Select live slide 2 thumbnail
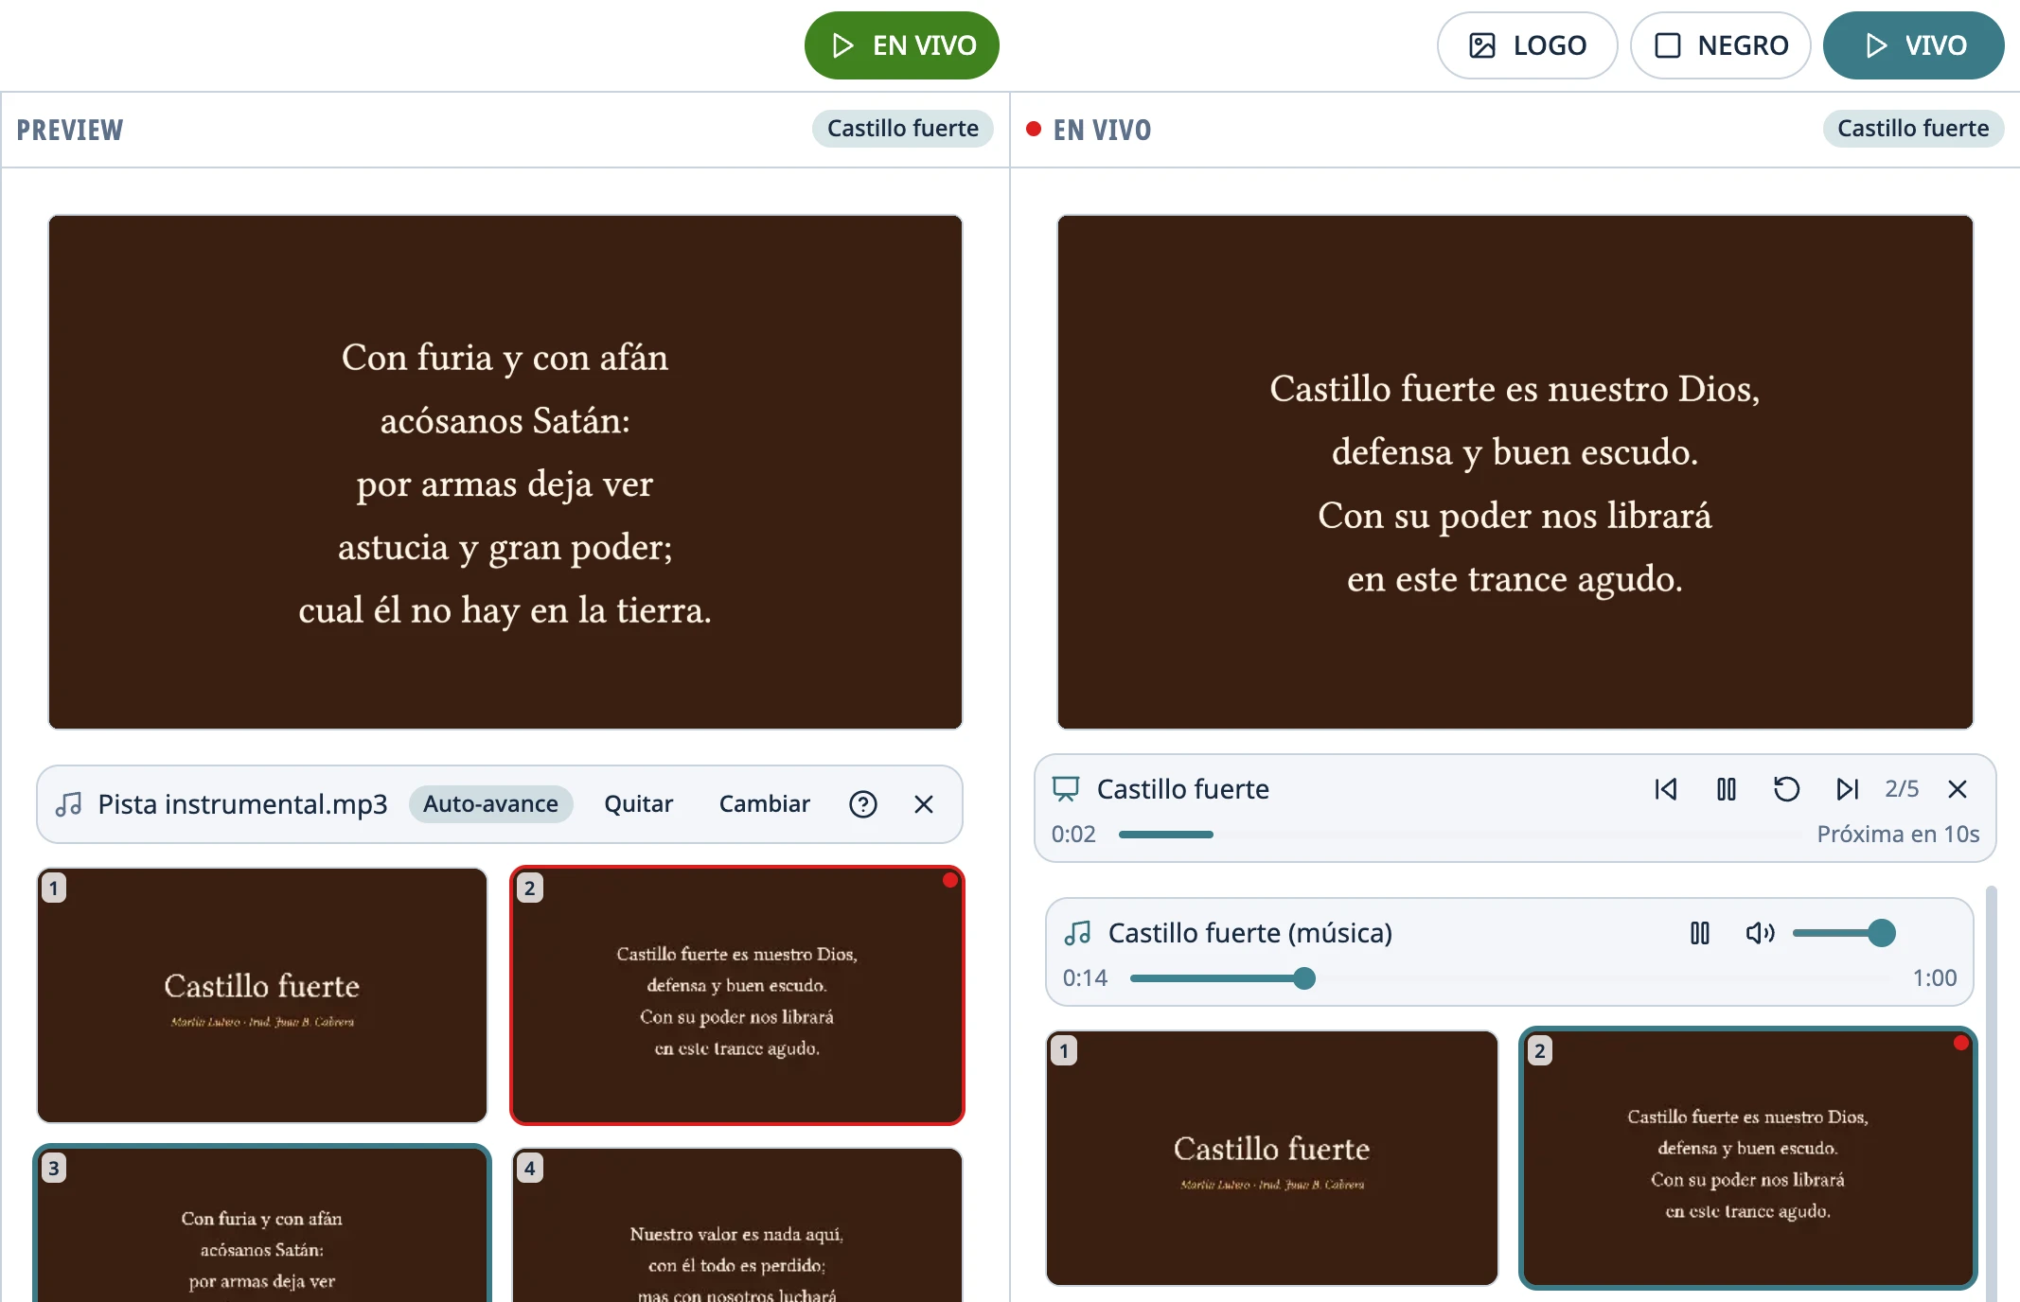2020x1302 pixels. pyautogui.click(x=1747, y=1158)
